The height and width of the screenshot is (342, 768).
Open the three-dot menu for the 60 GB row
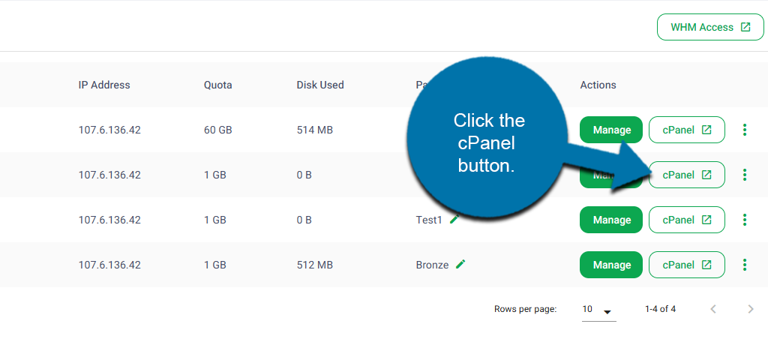click(x=744, y=130)
